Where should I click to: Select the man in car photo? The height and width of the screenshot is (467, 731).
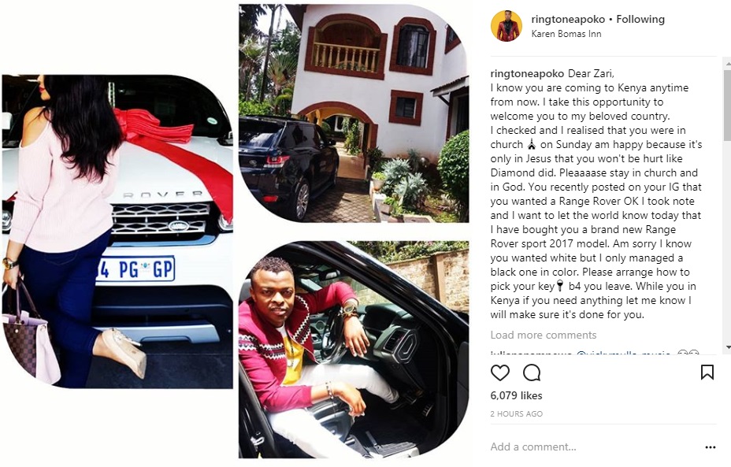click(x=354, y=350)
